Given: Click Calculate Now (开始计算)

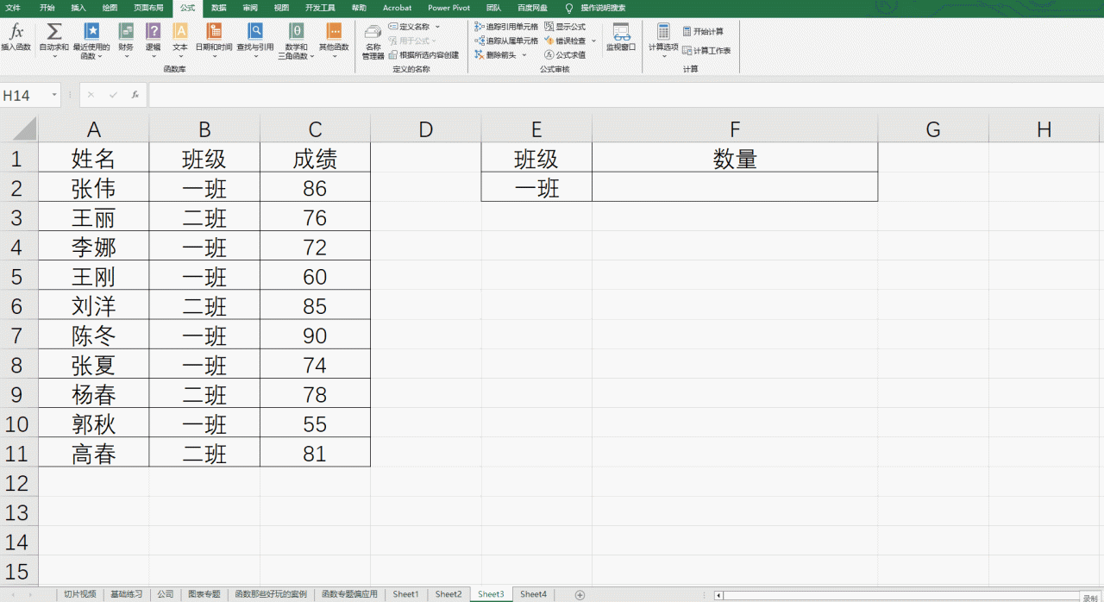Looking at the screenshot, I should click(703, 31).
